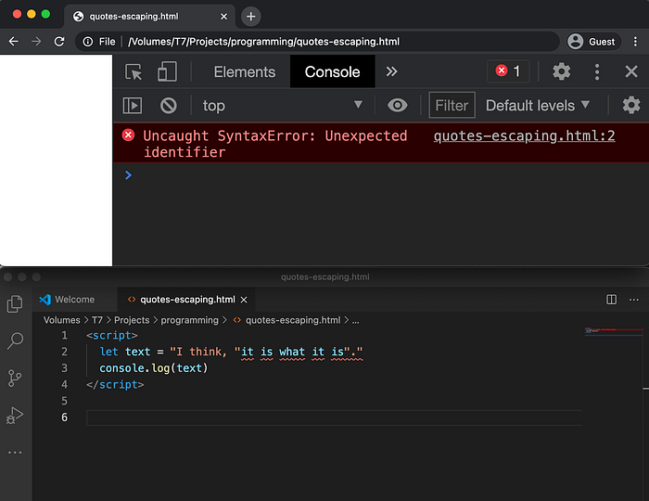Select programming in the breadcrumb

(189, 320)
